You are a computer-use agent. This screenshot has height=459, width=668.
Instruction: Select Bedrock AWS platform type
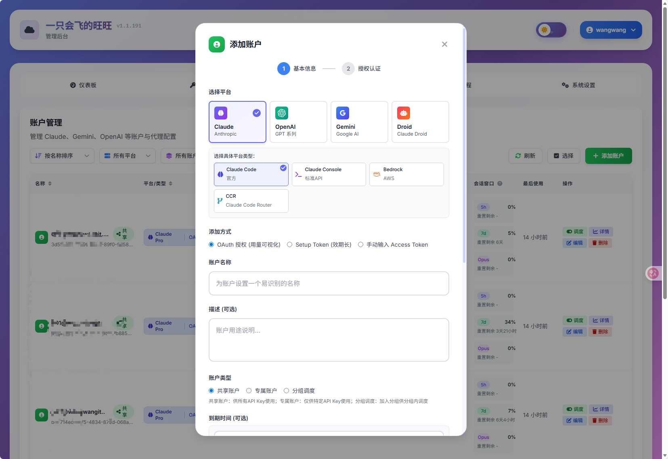pos(406,174)
